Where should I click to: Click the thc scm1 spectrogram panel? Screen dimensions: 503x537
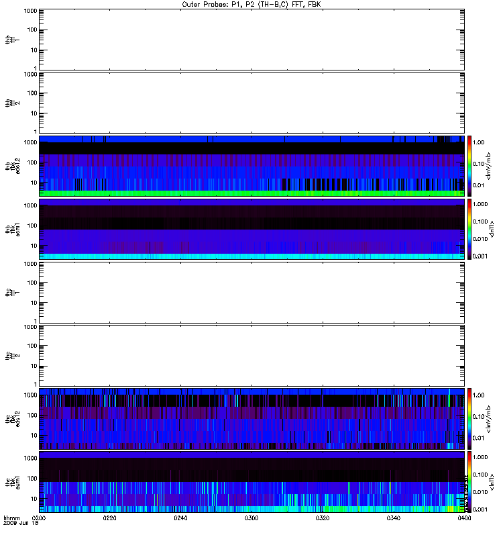pyautogui.click(x=251, y=482)
